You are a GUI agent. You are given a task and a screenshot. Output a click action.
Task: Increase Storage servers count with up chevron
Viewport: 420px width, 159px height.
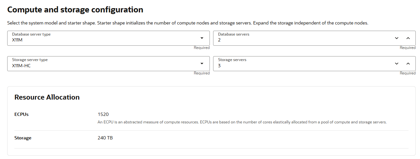[x=408, y=64]
